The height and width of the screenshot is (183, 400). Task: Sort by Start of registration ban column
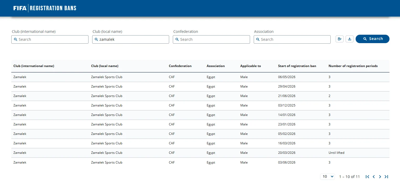[x=297, y=66]
